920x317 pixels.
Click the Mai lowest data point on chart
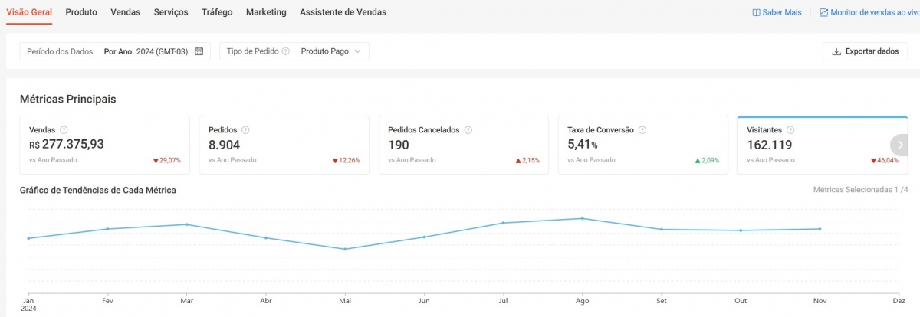(x=345, y=249)
